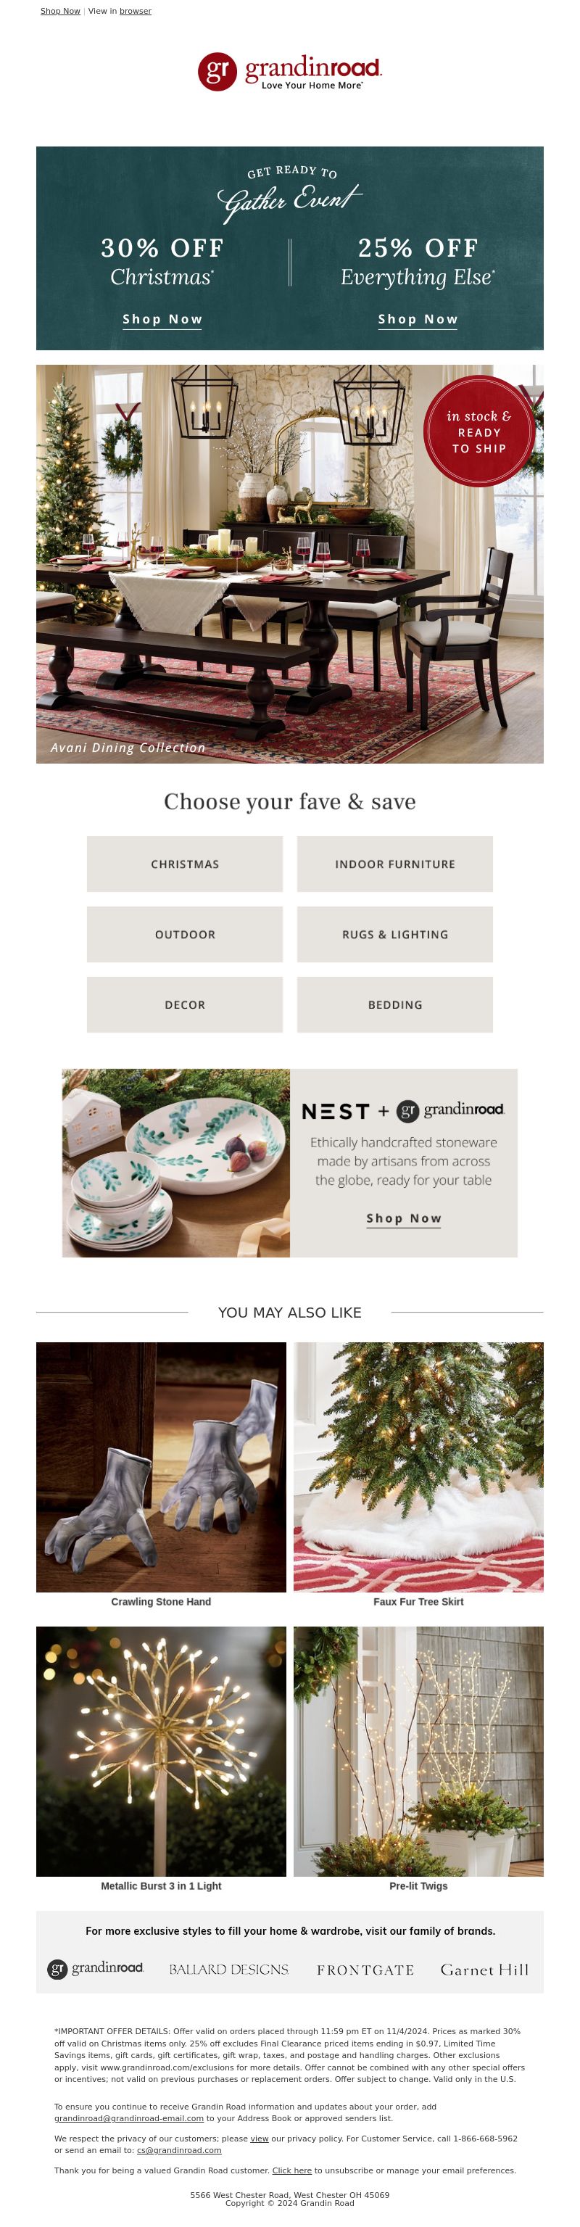The image size is (580, 2227).
Task: View the Metallic Burst 3 in 1 Light
Action: (161, 1751)
